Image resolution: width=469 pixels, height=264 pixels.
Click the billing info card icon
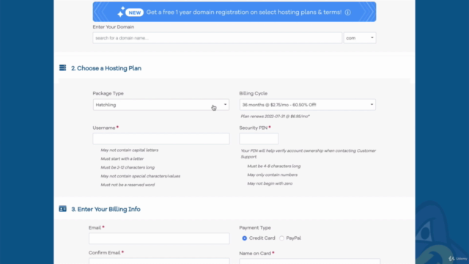pos(62,208)
